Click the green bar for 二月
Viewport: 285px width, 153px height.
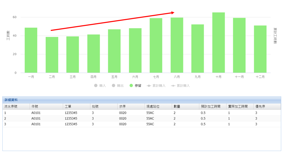(52, 55)
